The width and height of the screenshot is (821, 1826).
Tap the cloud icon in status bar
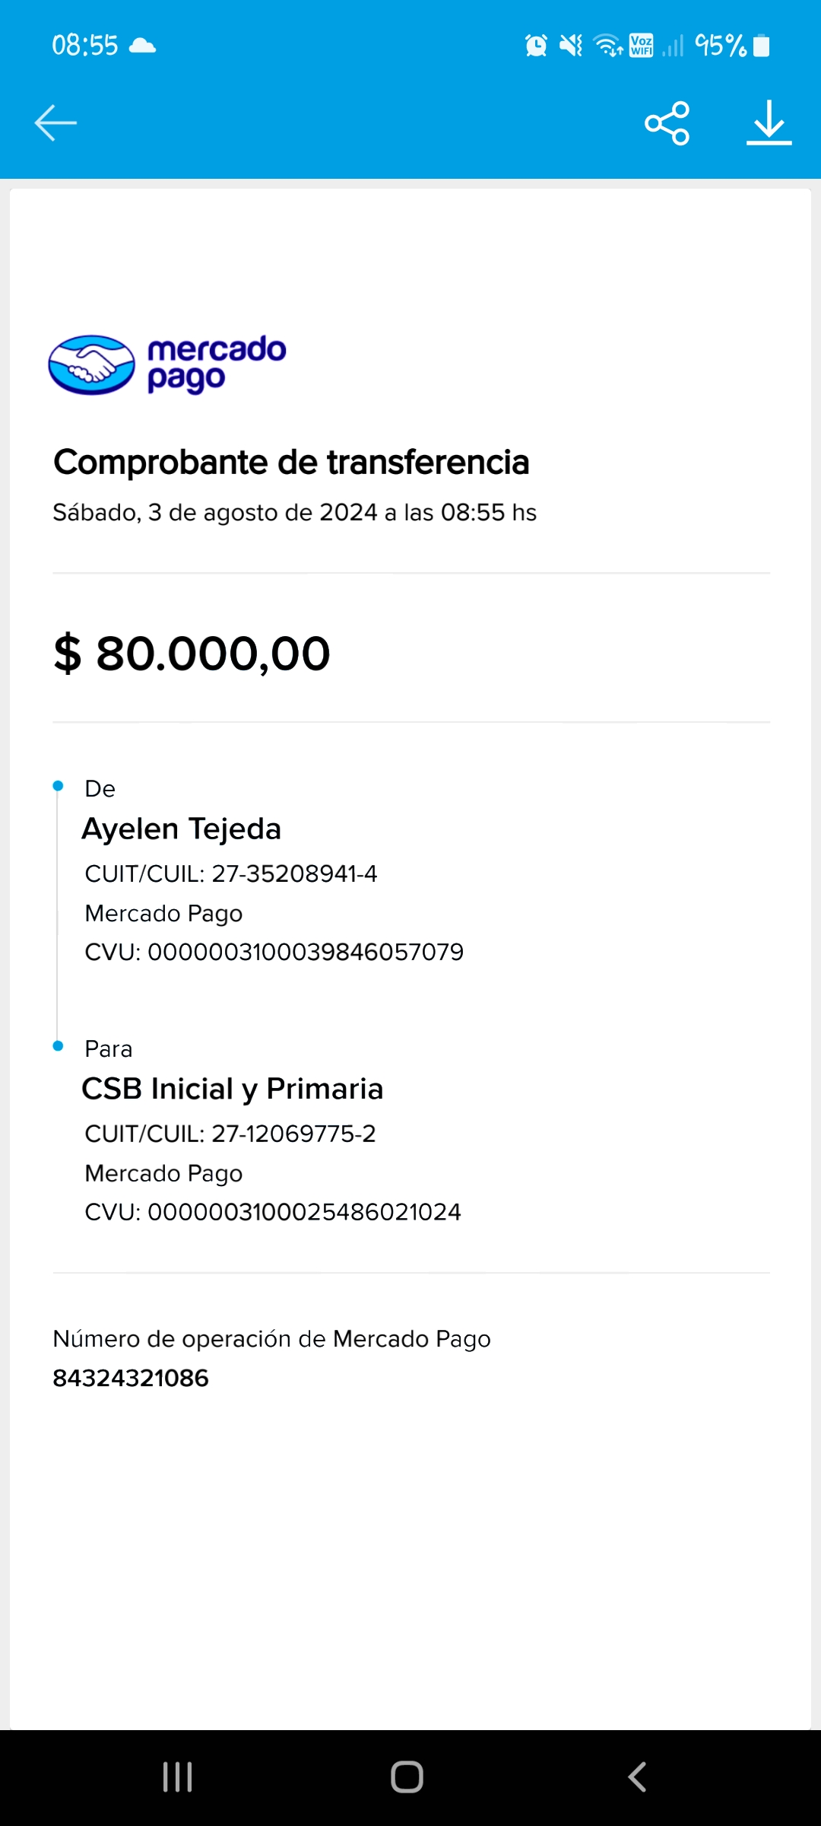[x=143, y=46]
